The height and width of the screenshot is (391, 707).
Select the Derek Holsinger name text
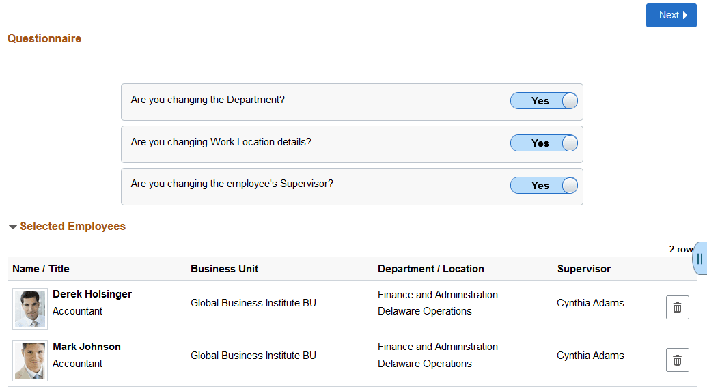92,294
